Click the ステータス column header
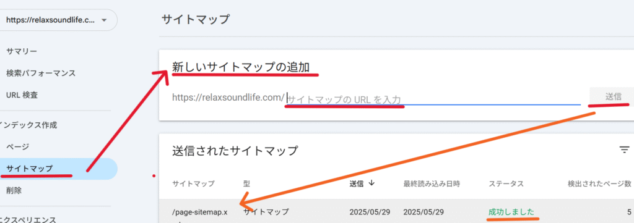This screenshot has height=223, width=634. coord(506,183)
